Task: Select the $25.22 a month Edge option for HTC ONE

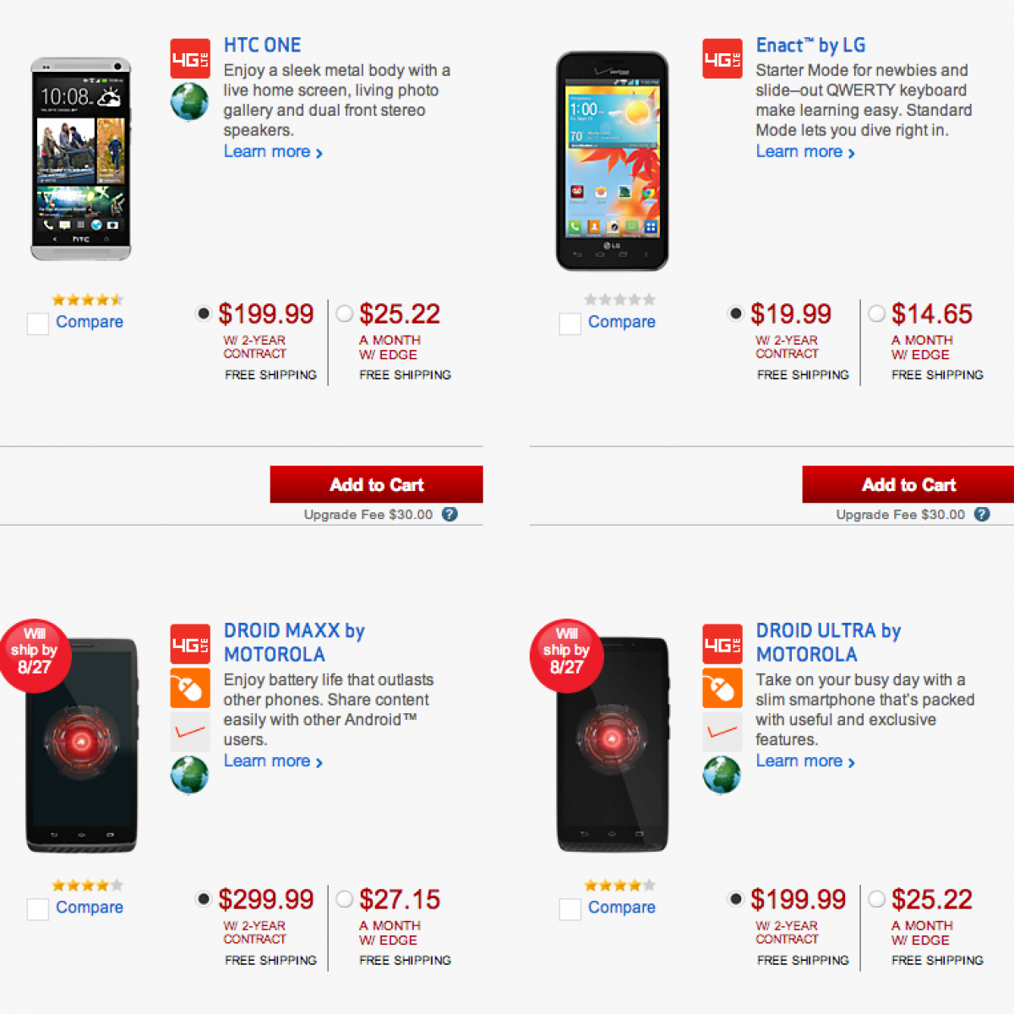Action: click(x=345, y=313)
